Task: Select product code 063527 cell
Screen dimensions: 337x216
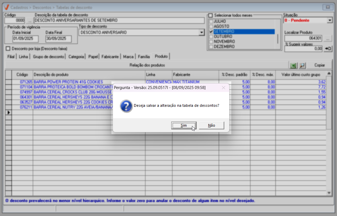Action: pyautogui.click(x=22, y=102)
